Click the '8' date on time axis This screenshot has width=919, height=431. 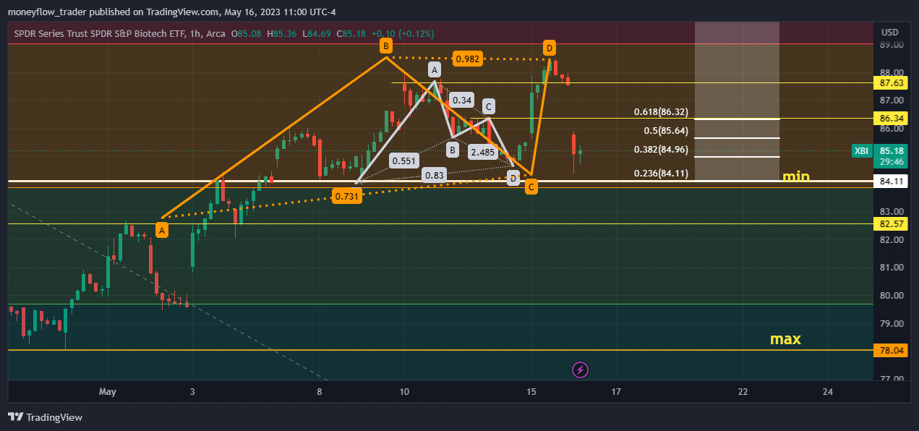click(319, 391)
